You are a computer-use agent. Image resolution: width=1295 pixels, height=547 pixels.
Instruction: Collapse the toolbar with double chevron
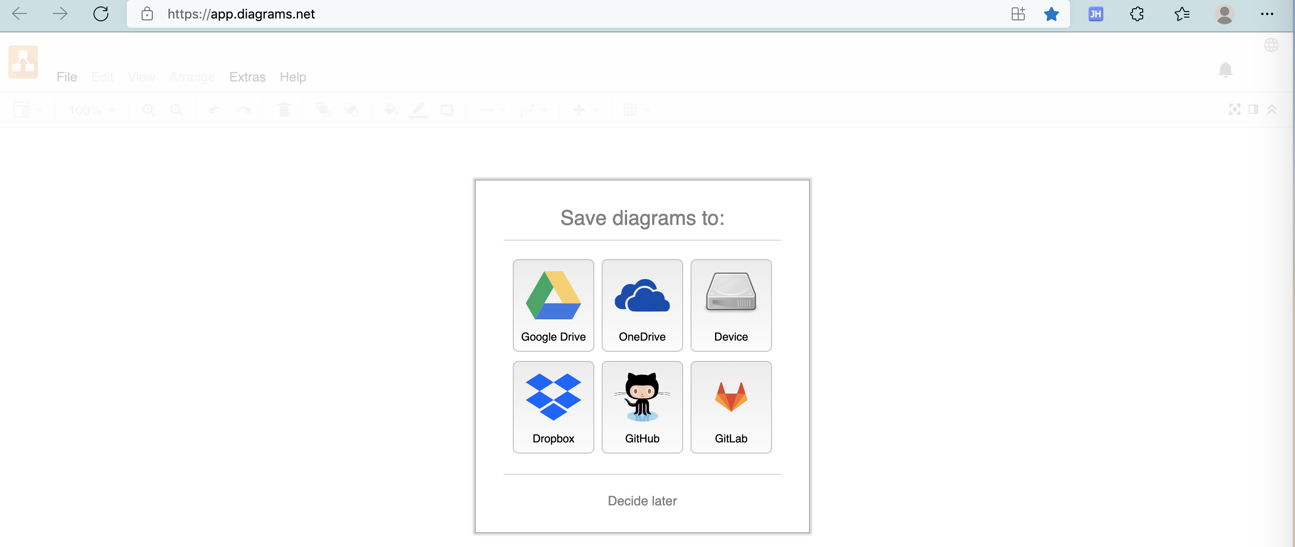(1272, 110)
